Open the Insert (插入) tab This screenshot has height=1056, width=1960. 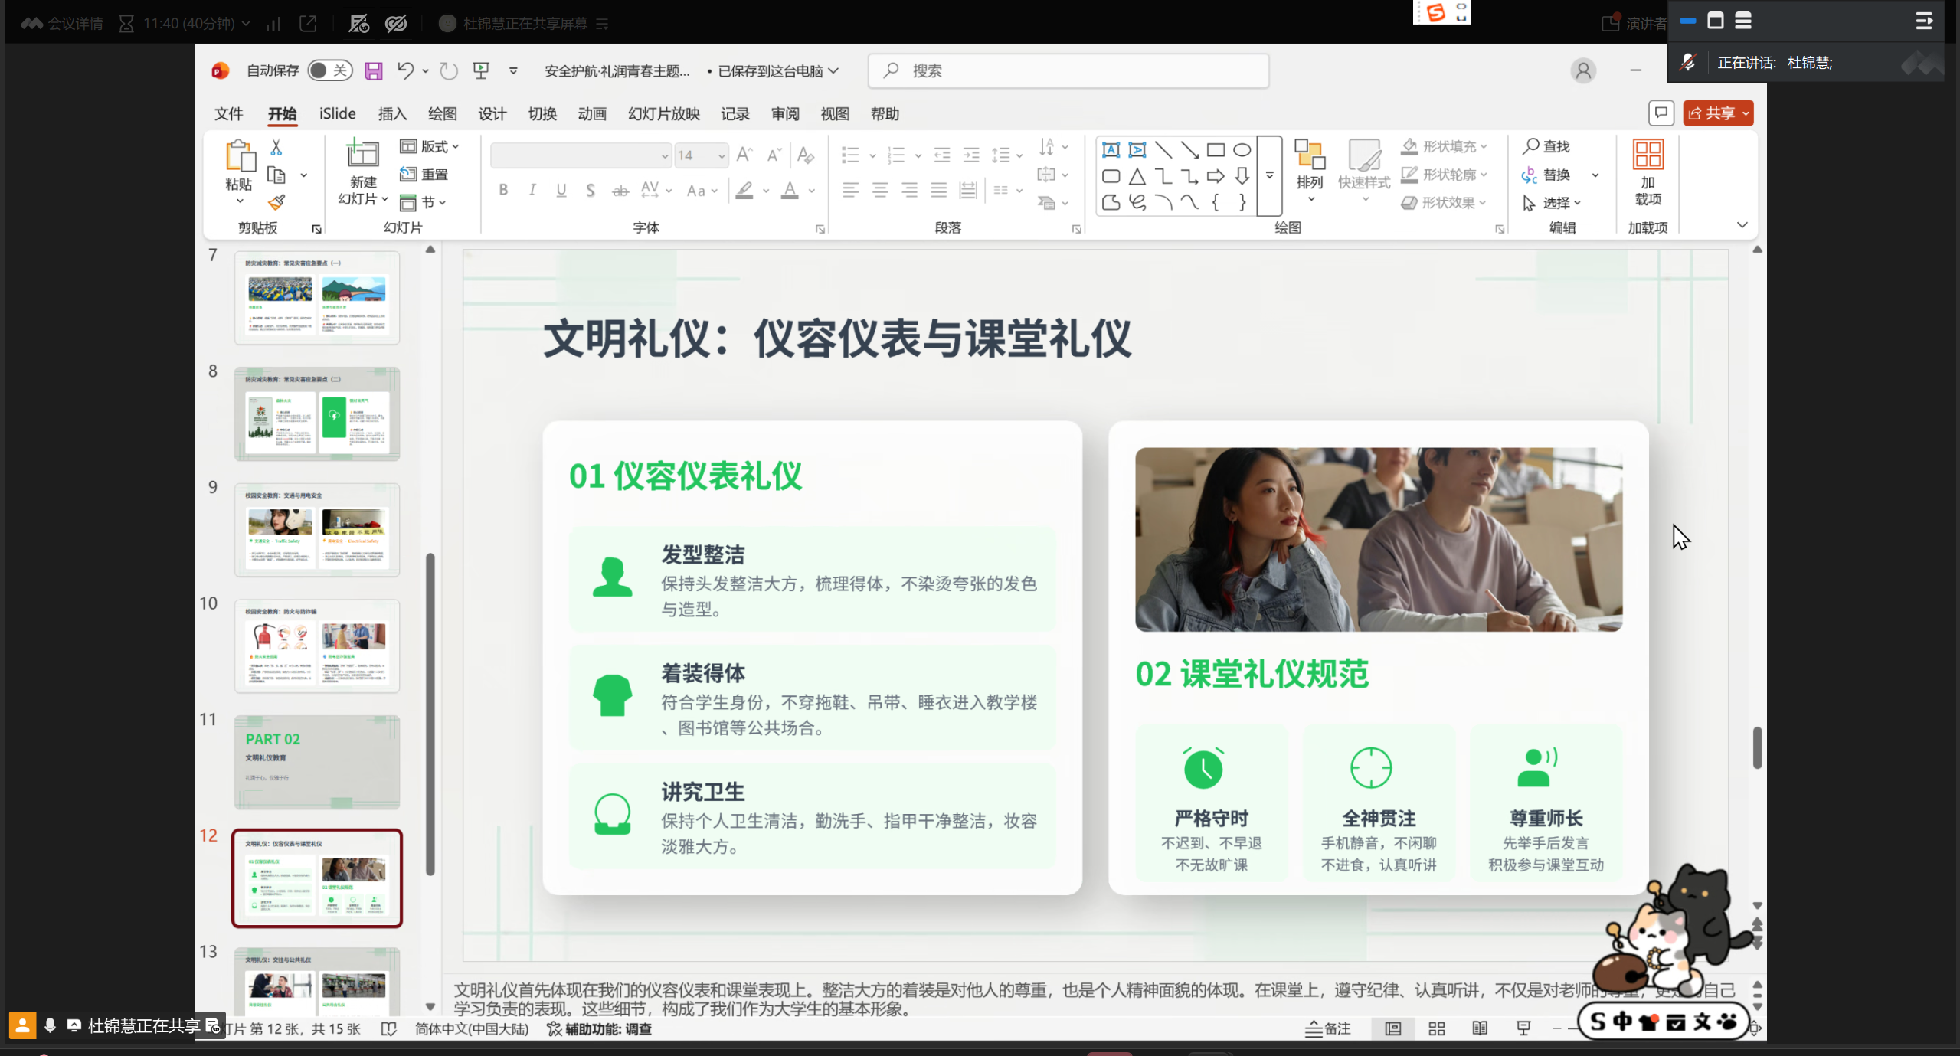pos(392,113)
